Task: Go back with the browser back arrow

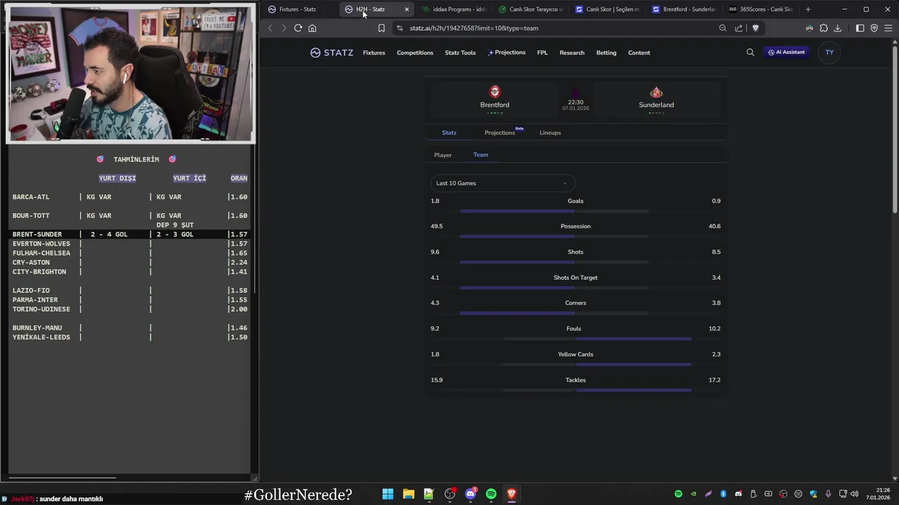Action: (x=270, y=28)
